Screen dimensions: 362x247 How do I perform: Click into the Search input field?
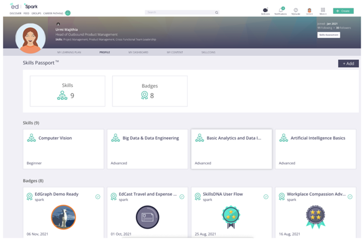click(179, 12)
